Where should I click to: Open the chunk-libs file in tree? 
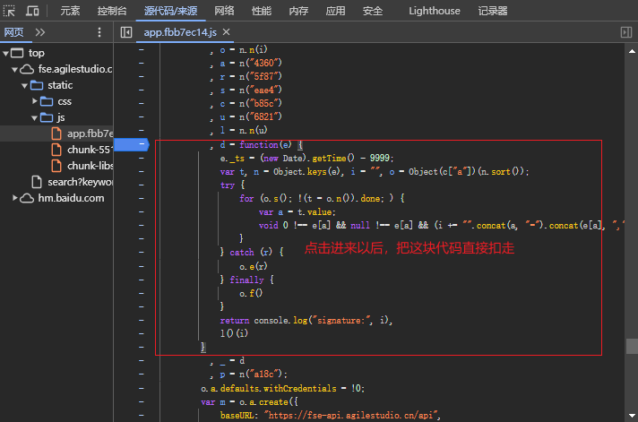[x=90, y=166]
